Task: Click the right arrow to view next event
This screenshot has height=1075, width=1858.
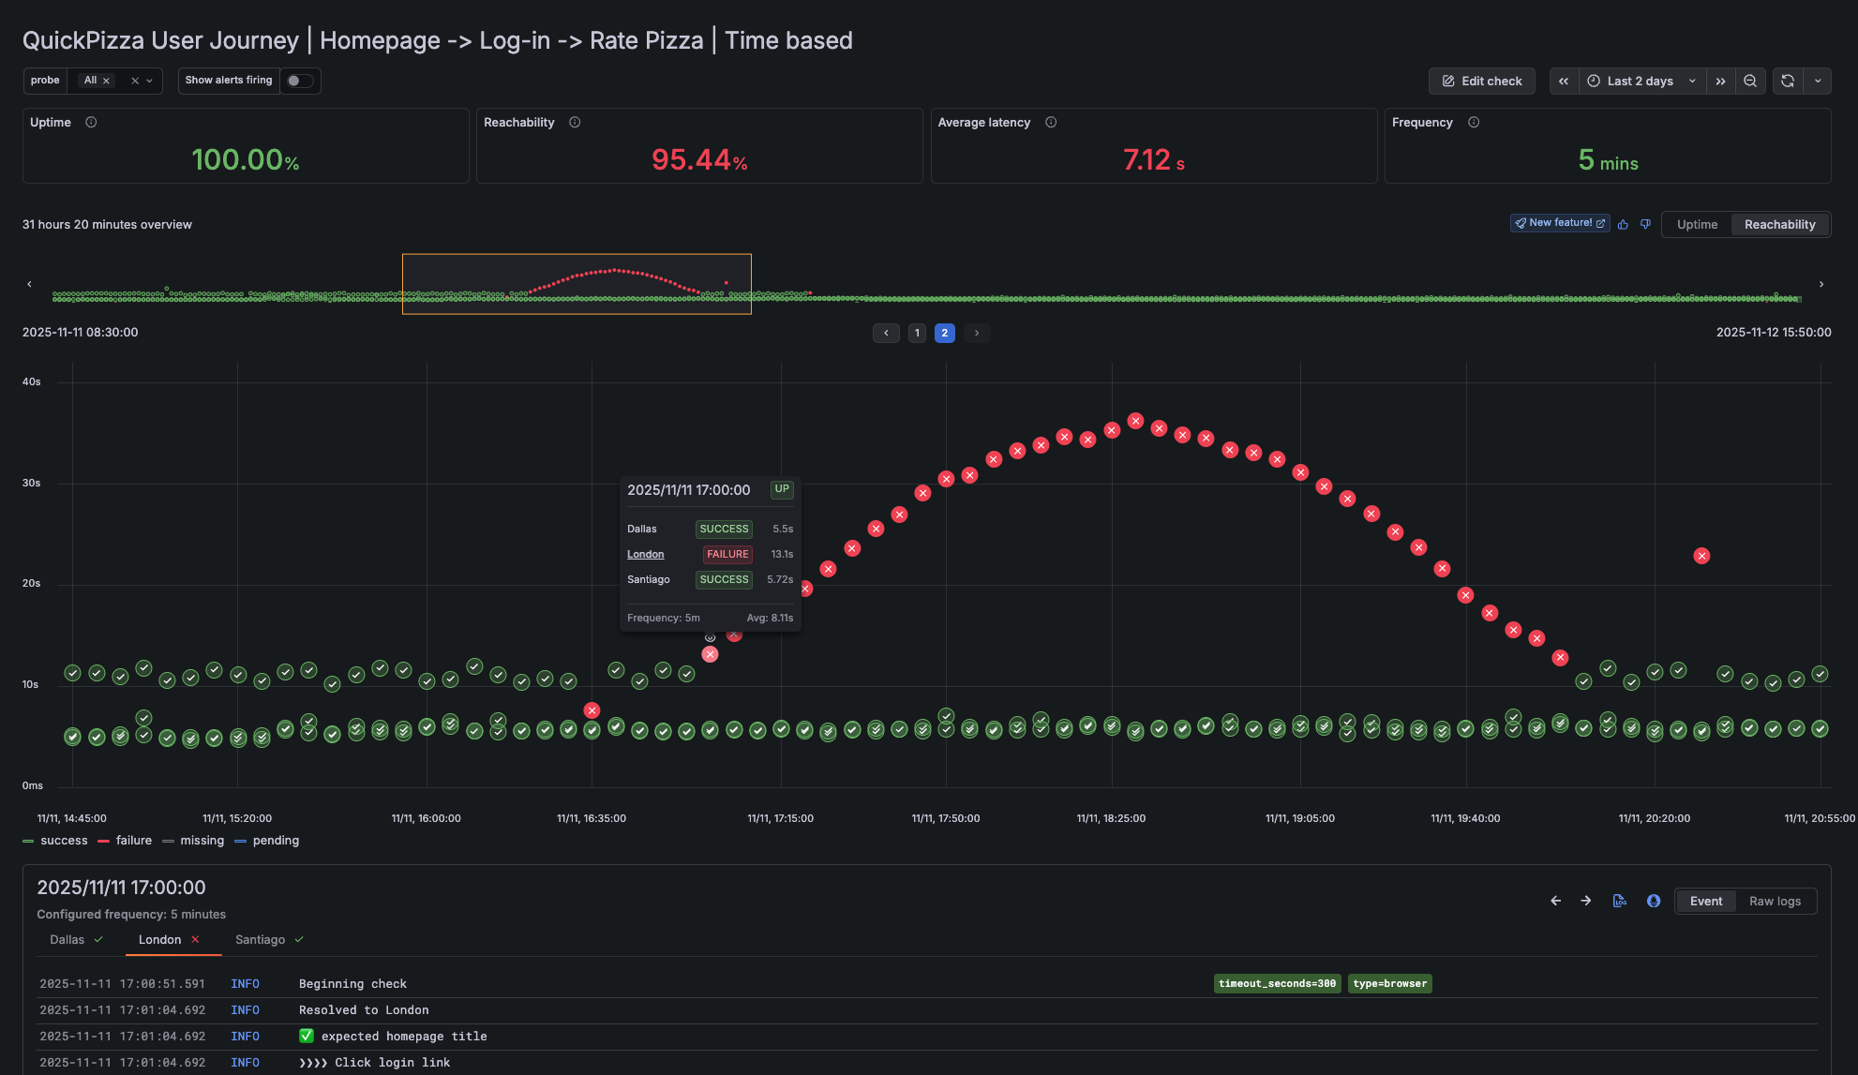Action: (1585, 901)
